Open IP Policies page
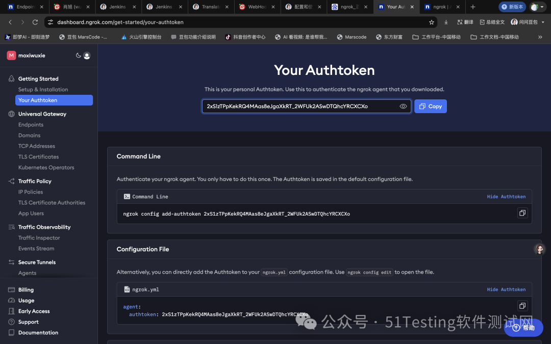 click(31, 192)
